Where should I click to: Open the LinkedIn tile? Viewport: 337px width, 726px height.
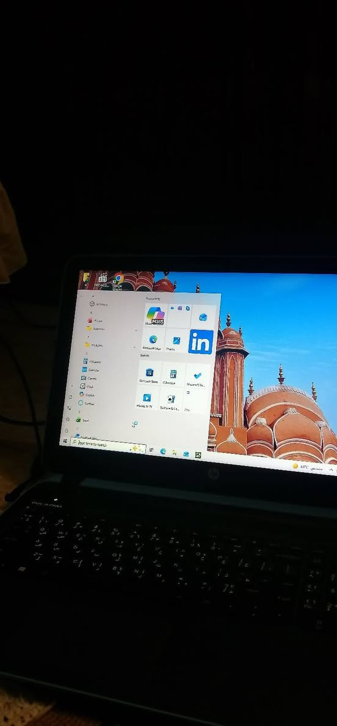[x=201, y=342]
